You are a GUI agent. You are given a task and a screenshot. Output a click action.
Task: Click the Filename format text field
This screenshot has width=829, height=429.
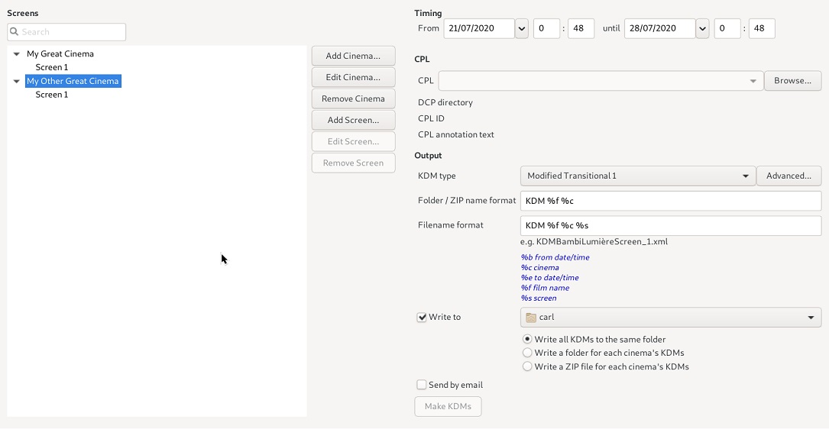[x=670, y=226]
